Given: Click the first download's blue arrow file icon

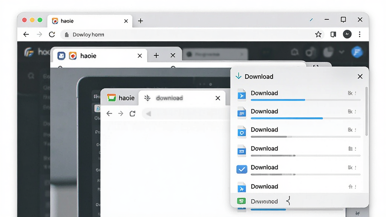Looking at the screenshot, I should [242, 95].
